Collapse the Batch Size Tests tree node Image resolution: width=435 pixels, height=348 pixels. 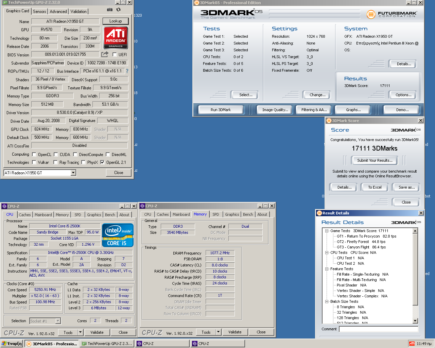tap(327, 301)
